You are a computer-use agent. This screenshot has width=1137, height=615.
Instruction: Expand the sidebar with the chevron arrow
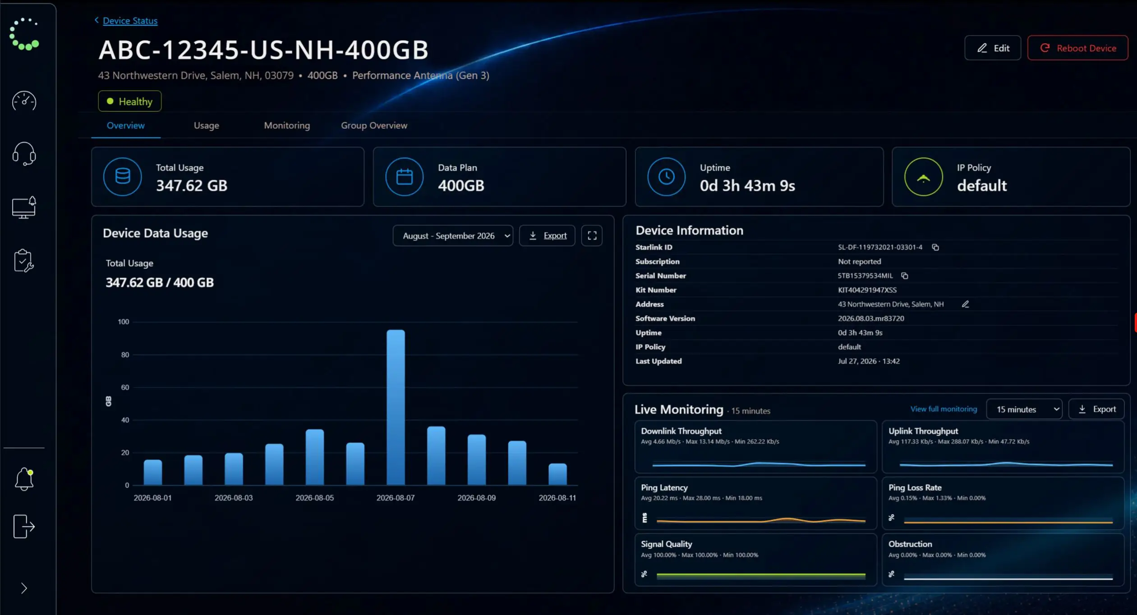click(x=24, y=588)
